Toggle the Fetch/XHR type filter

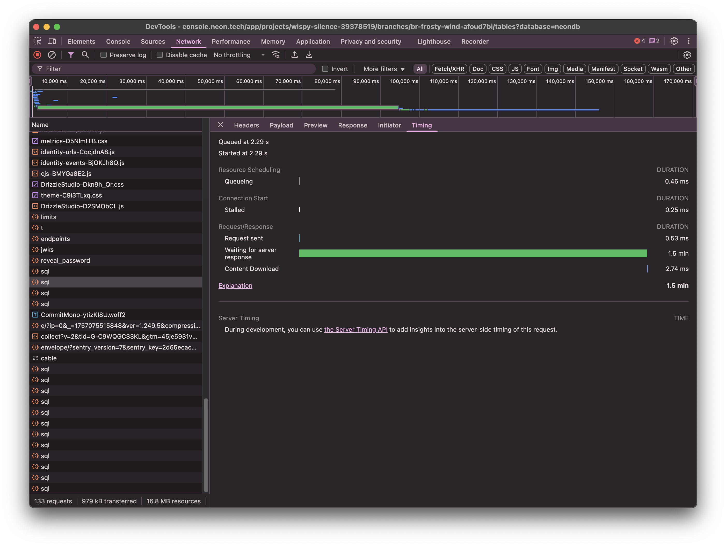(449, 69)
